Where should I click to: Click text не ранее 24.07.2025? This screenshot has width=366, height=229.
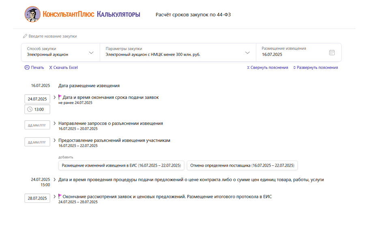[x=75, y=103]
